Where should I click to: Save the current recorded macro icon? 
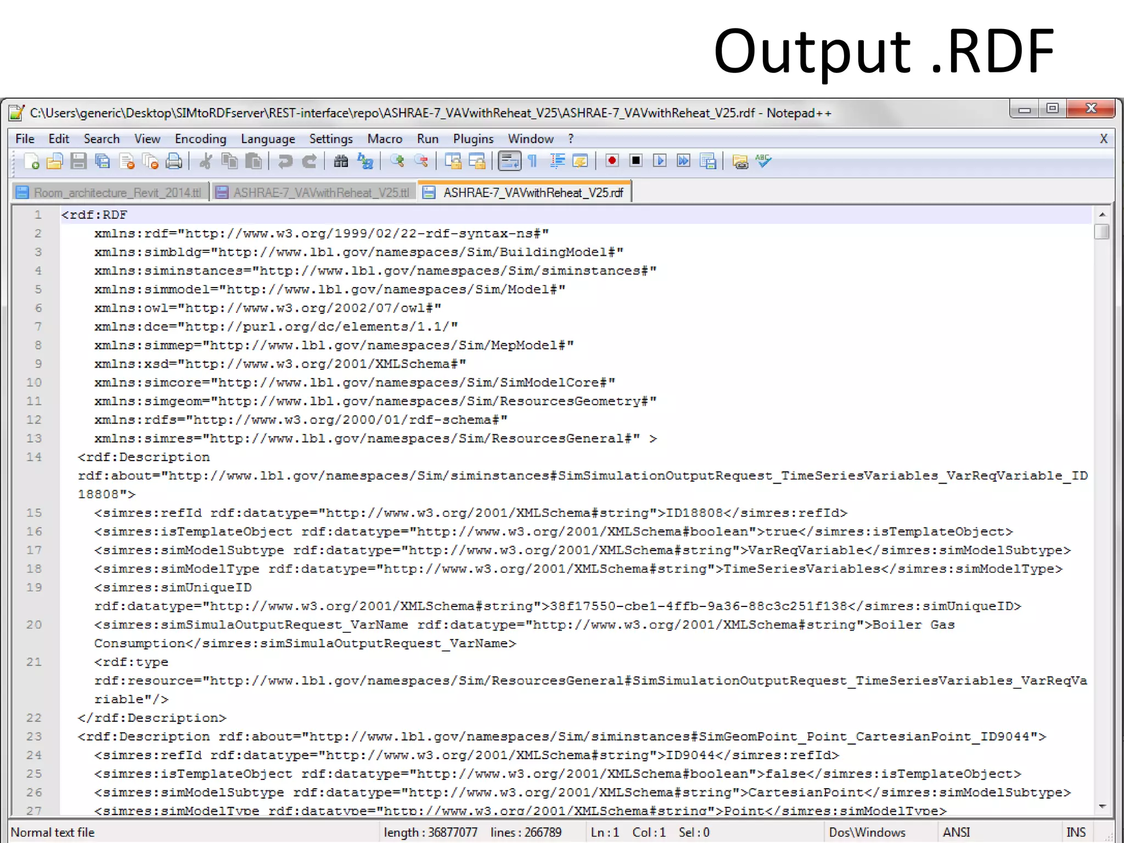tap(708, 161)
